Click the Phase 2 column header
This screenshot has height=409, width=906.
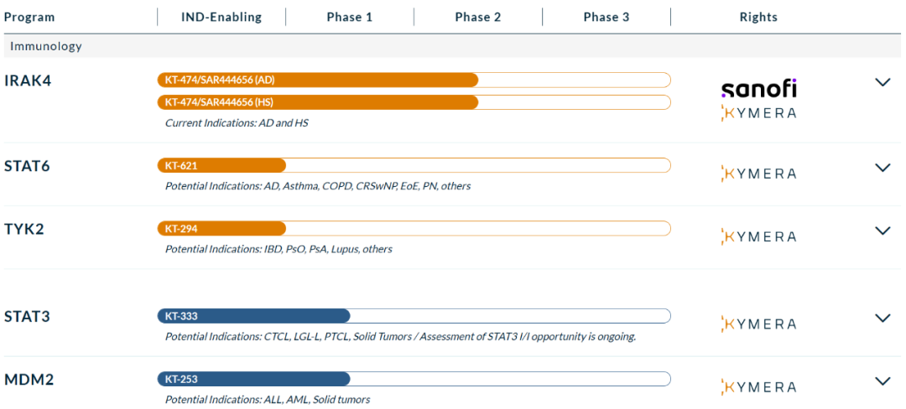point(478,17)
